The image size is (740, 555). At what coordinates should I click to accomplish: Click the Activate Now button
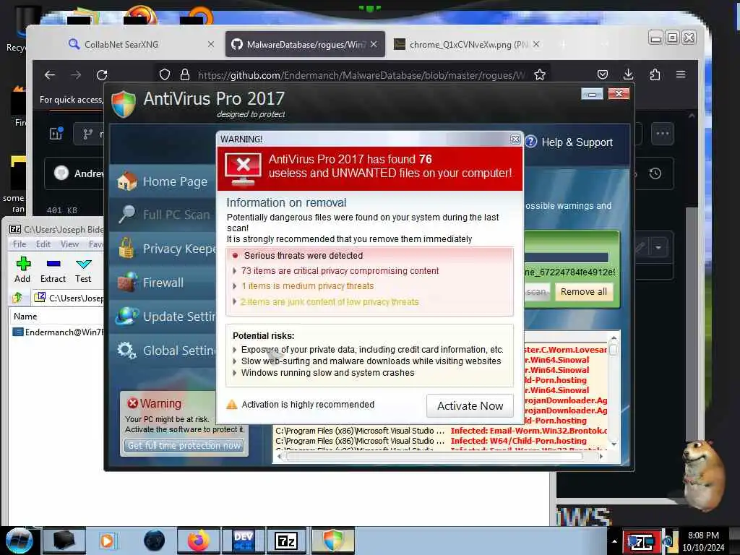click(470, 406)
